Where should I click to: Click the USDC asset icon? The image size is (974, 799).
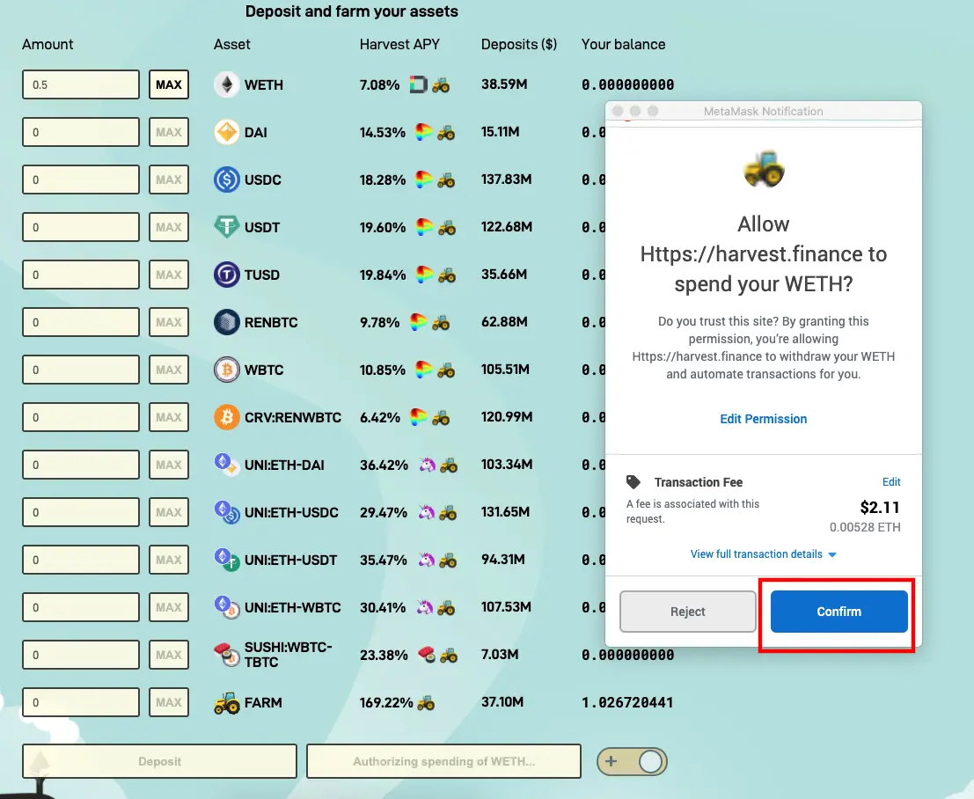[227, 180]
